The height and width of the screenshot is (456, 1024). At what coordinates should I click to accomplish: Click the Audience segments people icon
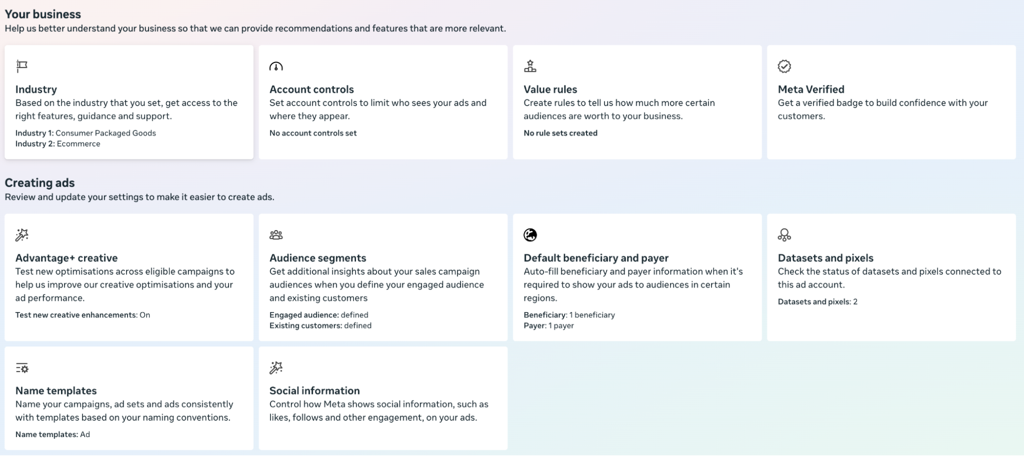tap(276, 235)
